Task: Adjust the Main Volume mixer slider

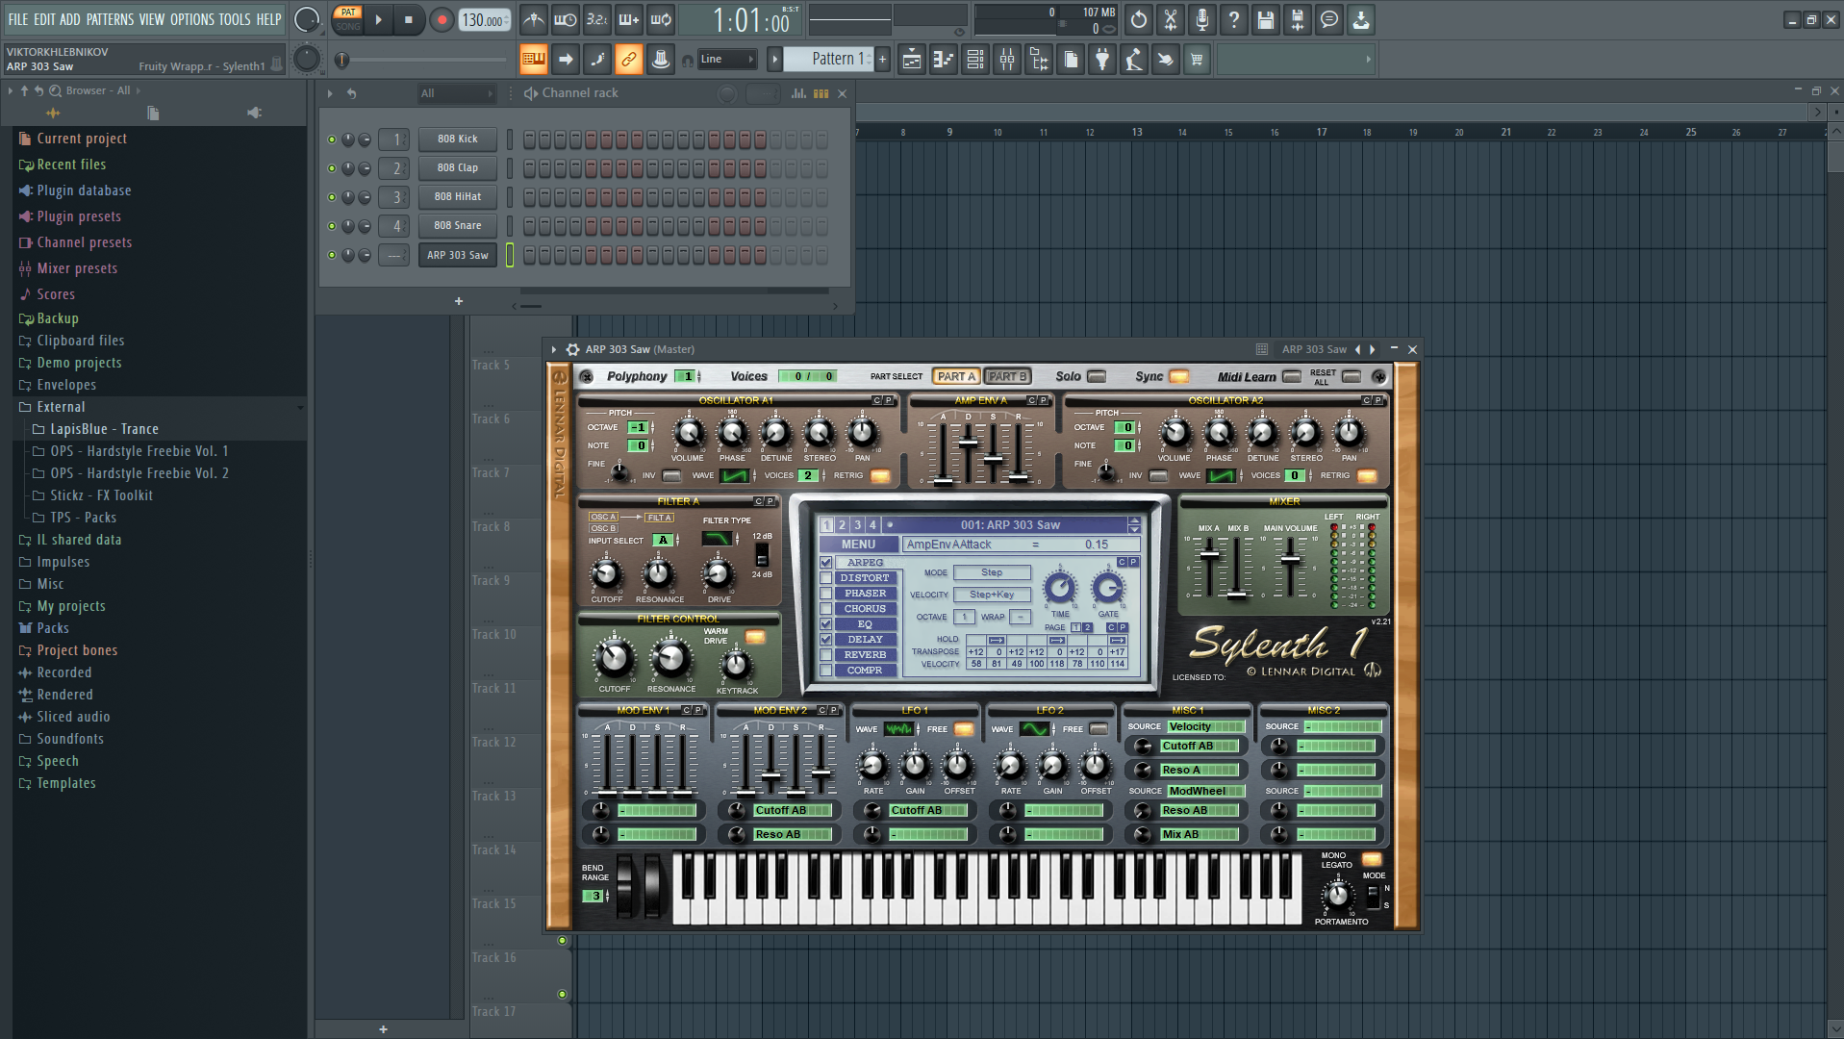Action: click(1290, 558)
